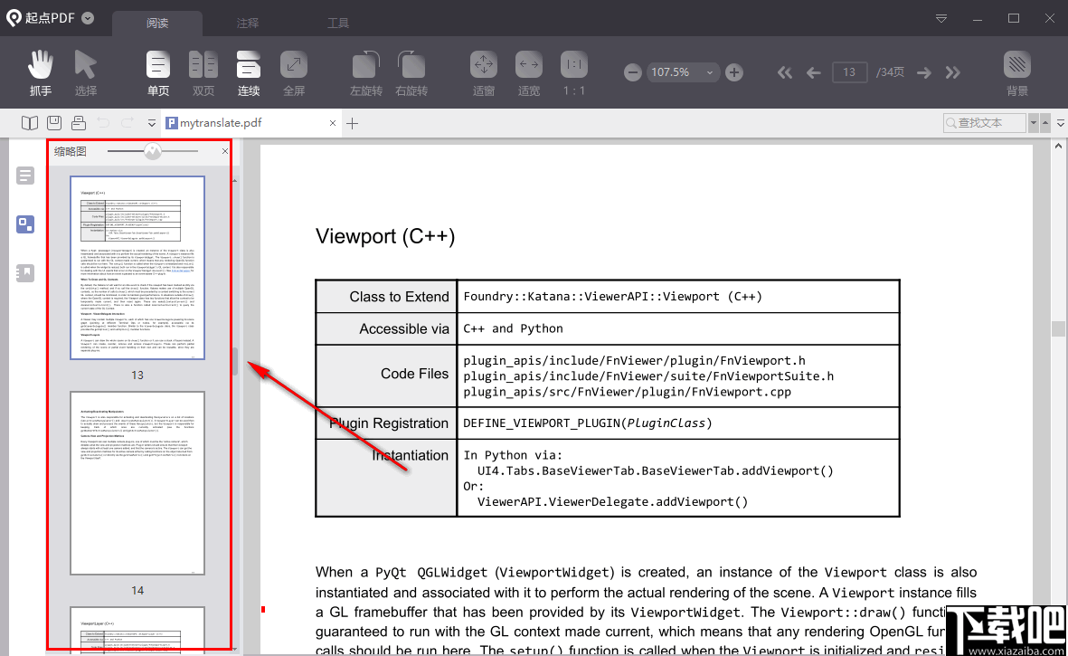Image resolution: width=1068 pixels, height=656 pixels.
Task: Click the Viewport (C++) heading
Action: click(x=385, y=236)
